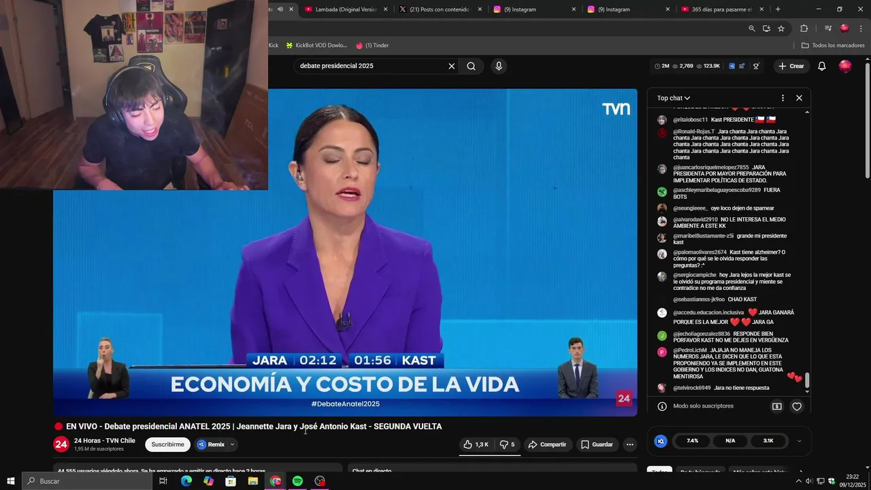
Task: Open the 24 Horas - TVN Chile channel name
Action: pos(105,441)
